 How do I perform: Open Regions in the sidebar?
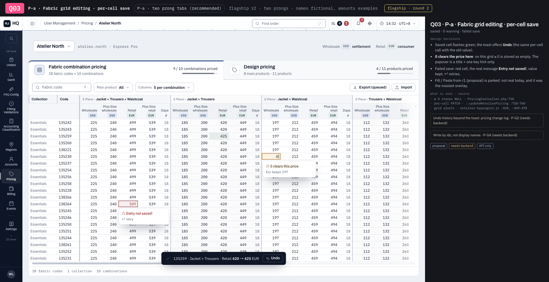coord(11,147)
